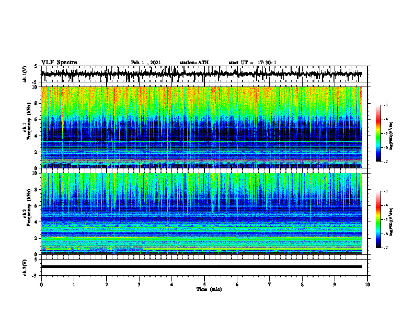Click the "ch.1(V)" waveform axis label
The image size is (414, 319).
click(25, 74)
